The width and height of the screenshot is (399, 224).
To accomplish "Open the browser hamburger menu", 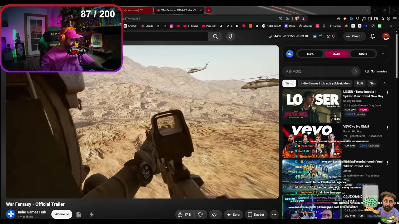I will point(395,19).
